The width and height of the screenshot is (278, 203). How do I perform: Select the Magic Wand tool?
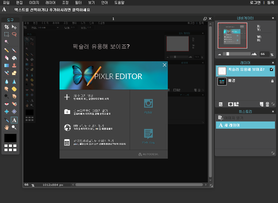point(7,41)
